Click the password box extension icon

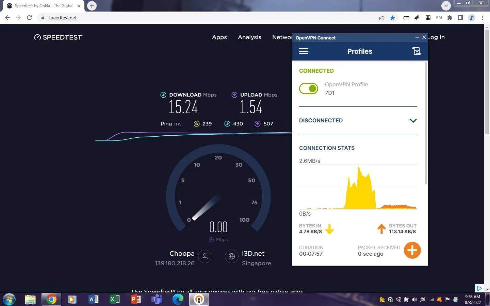coord(406,18)
